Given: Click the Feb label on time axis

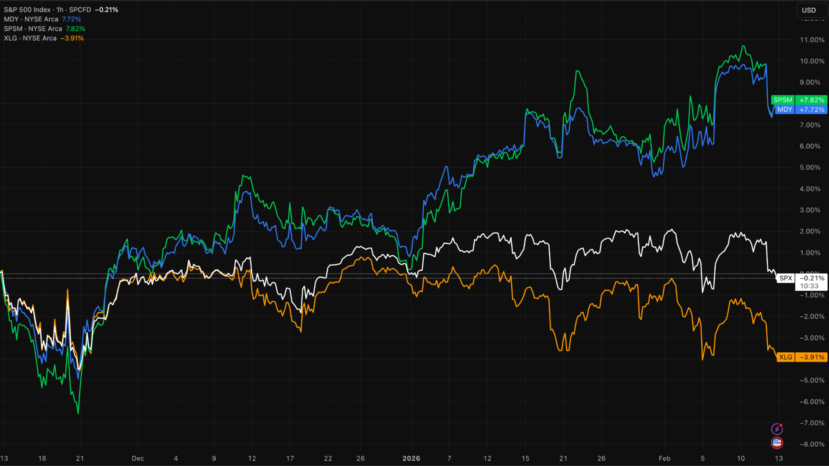Looking at the screenshot, I should point(664,458).
